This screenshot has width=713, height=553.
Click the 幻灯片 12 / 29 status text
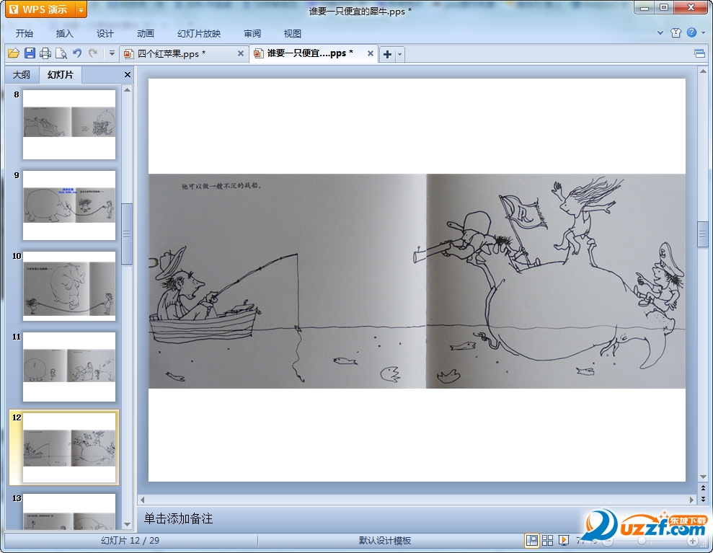pyautogui.click(x=130, y=540)
